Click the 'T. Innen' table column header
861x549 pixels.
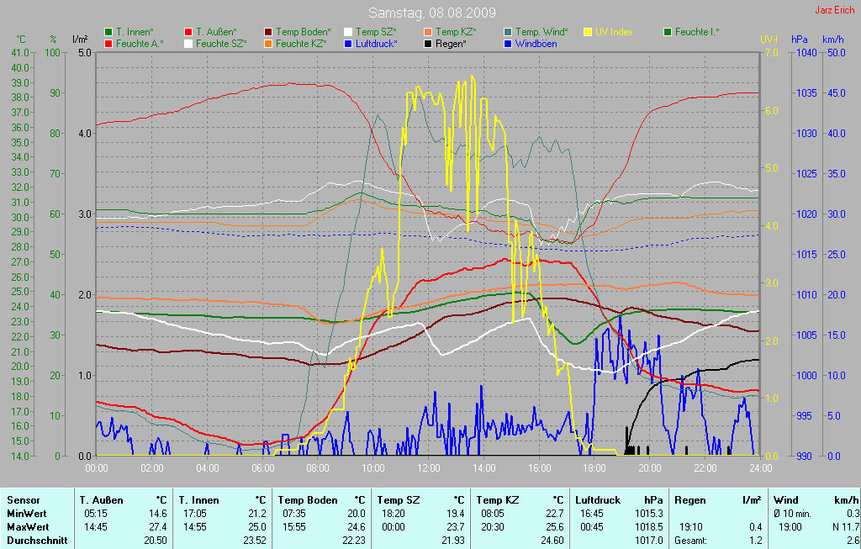tap(198, 500)
